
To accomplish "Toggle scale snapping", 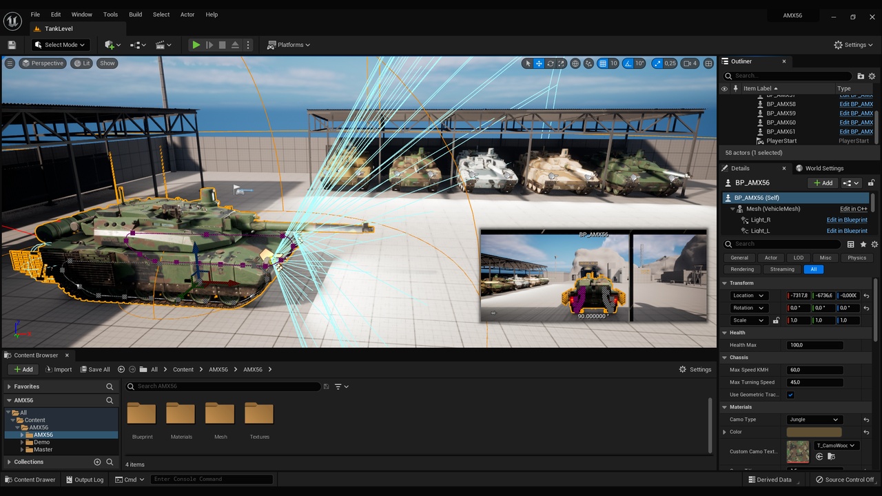I will (657, 63).
